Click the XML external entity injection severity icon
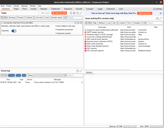This screenshot has width=164, height=128. pyautogui.click(x=86, y=39)
